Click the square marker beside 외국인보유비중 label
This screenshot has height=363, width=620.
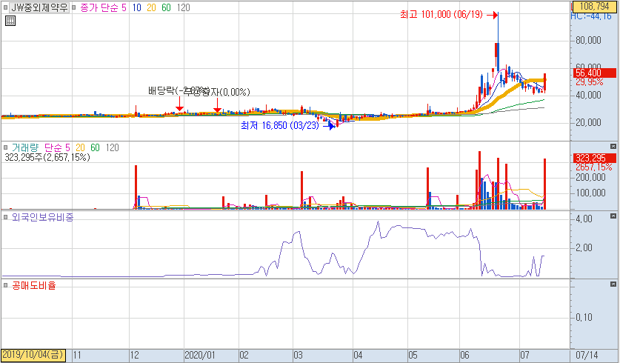coord(5,217)
